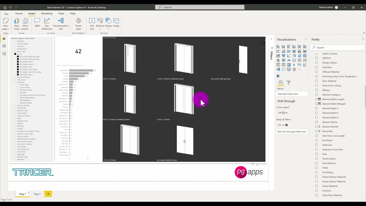Check the Fire Rating field

(317, 172)
